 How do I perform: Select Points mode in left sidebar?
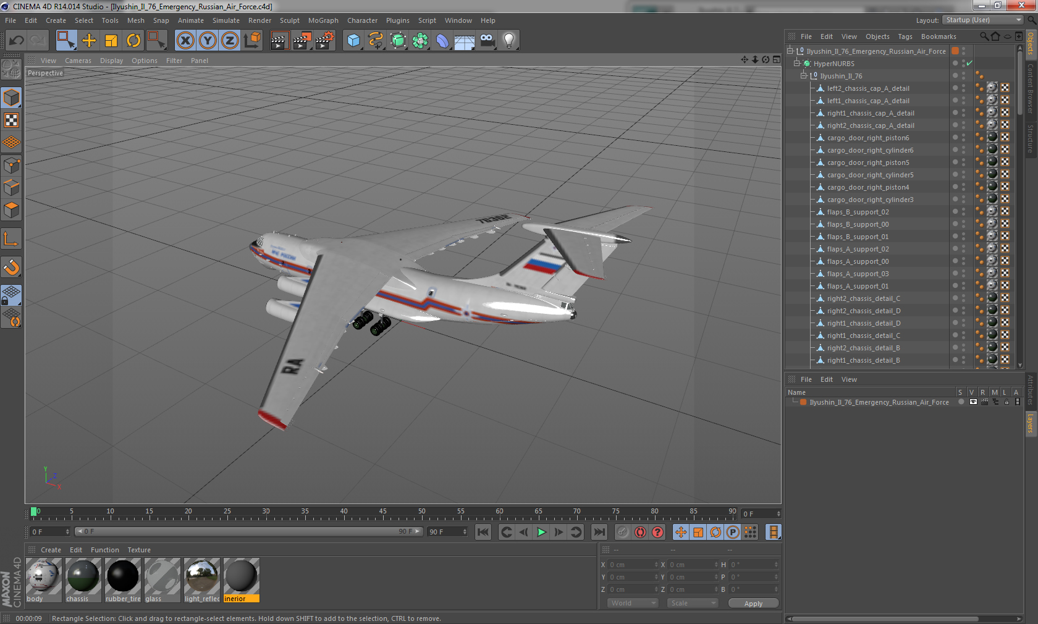[x=11, y=165]
